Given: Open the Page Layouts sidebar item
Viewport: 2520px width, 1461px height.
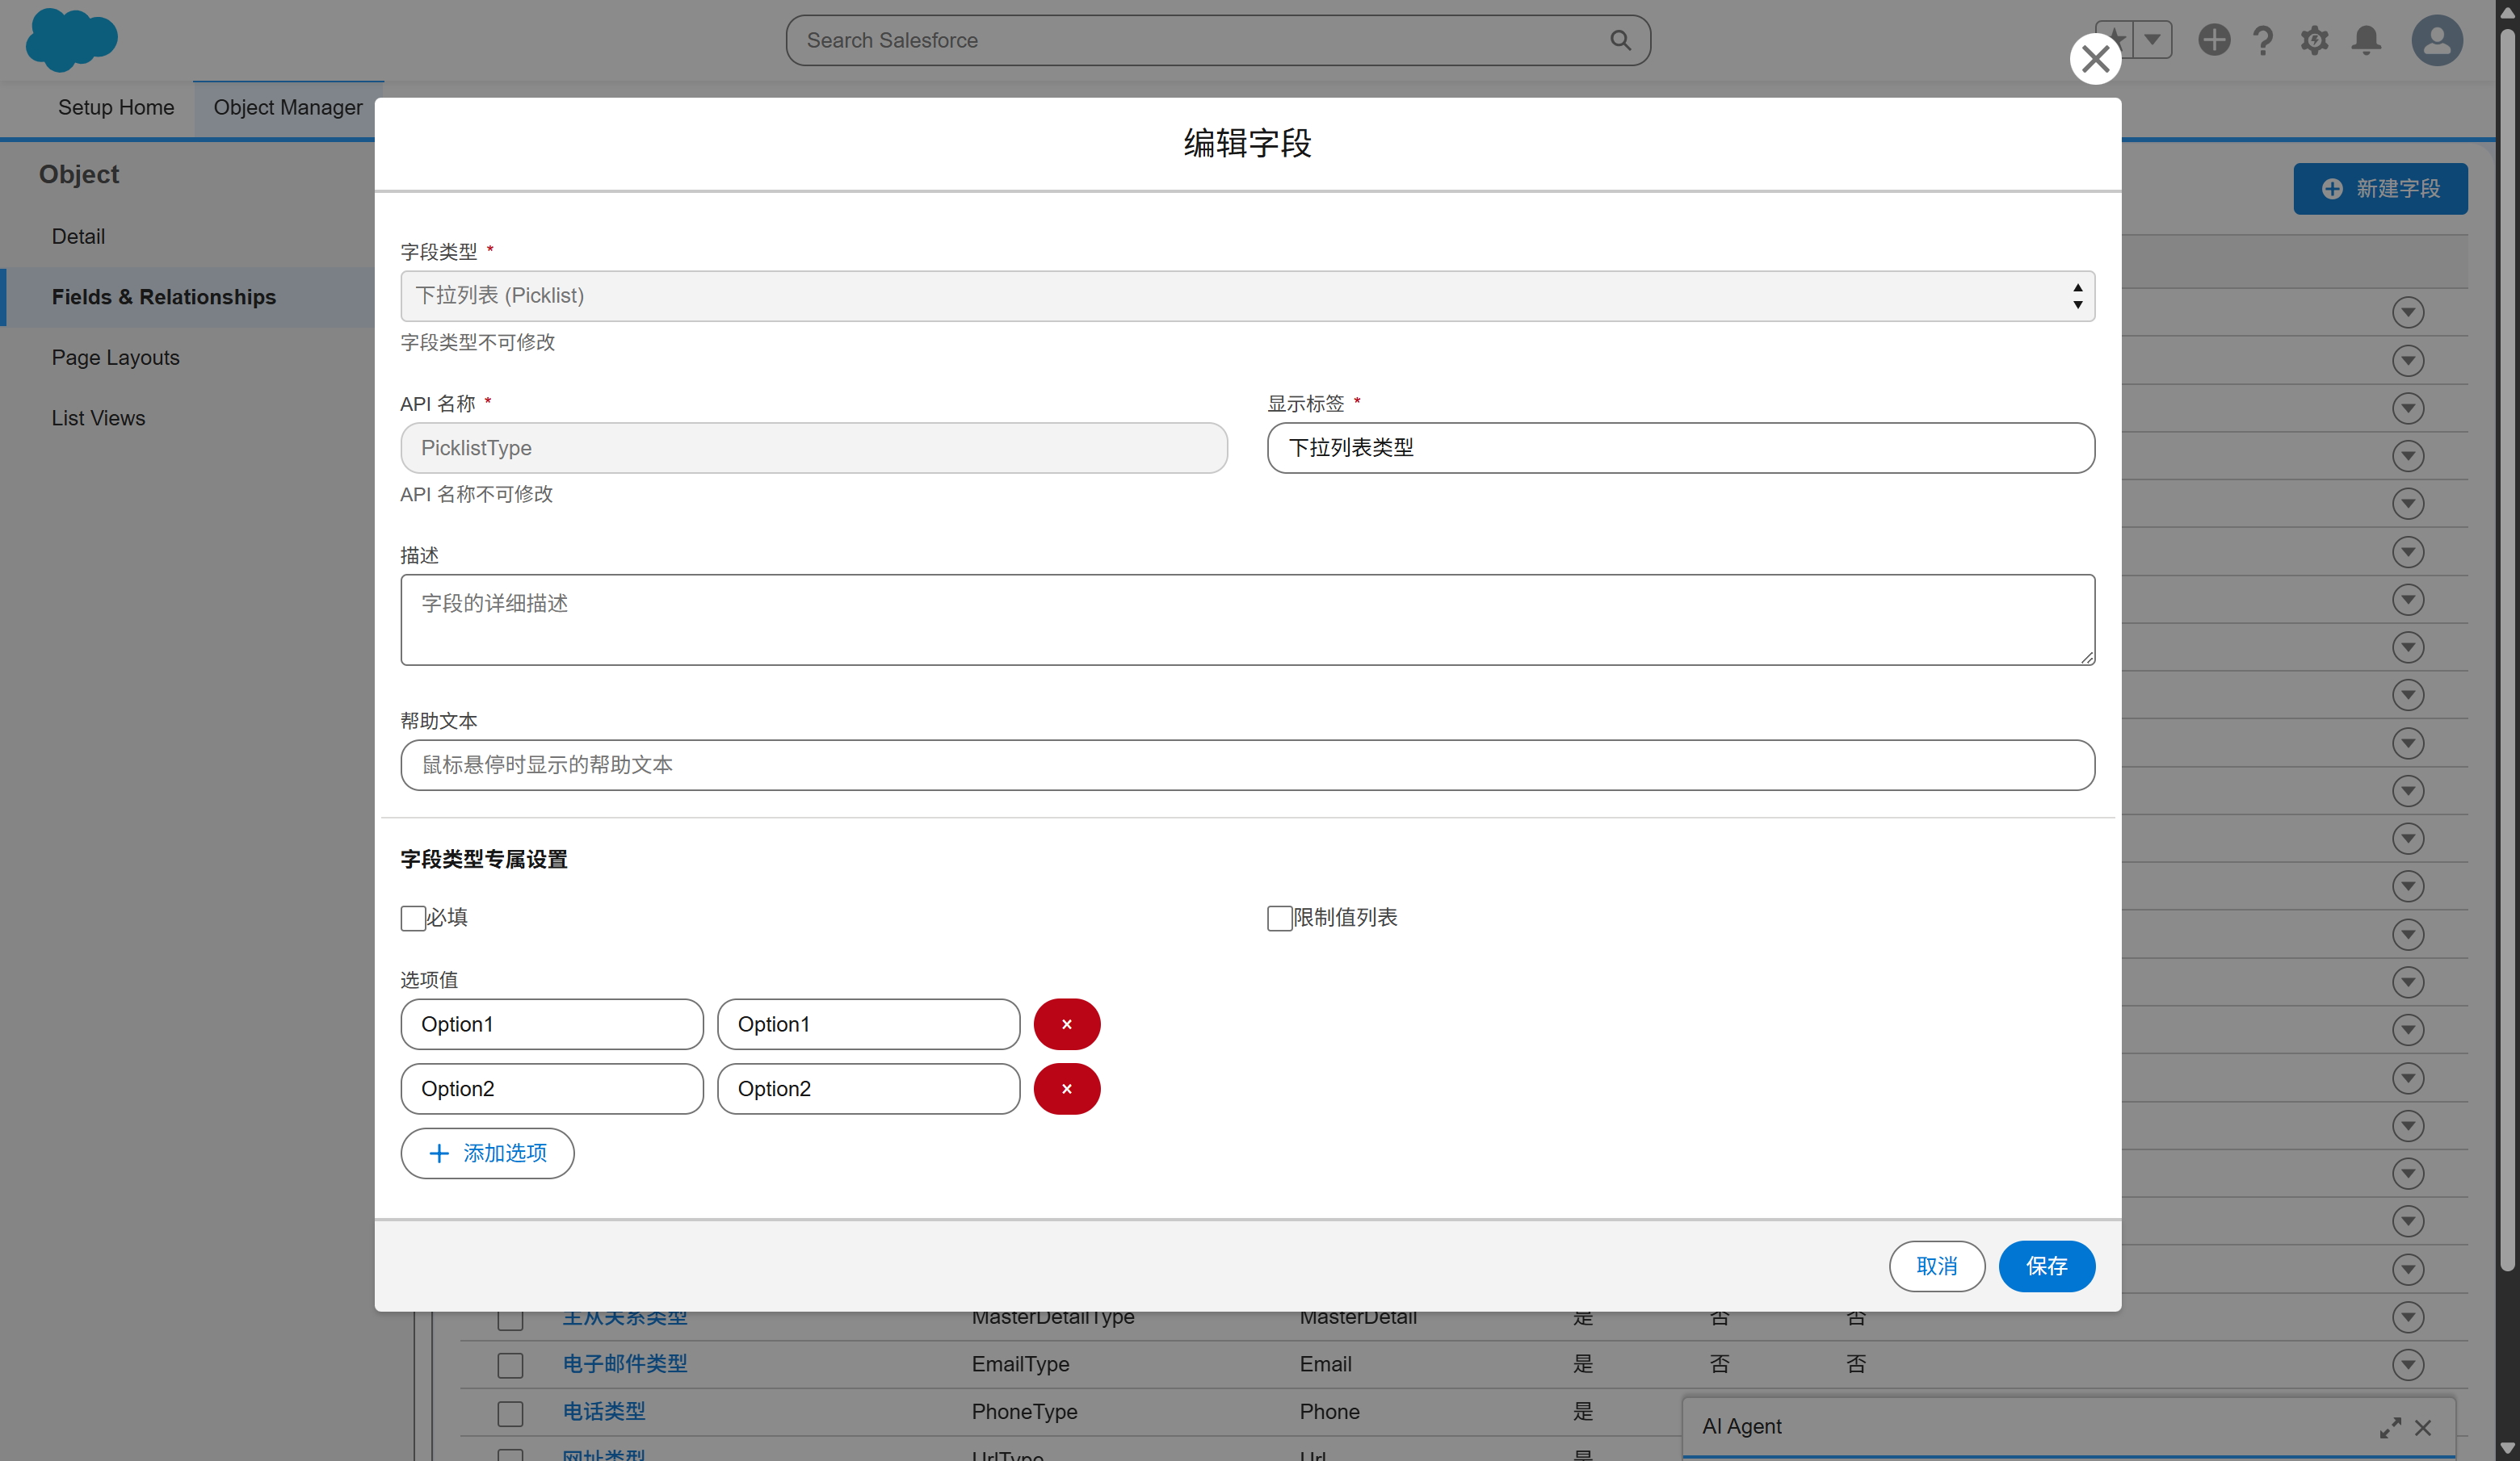Looking at the screenshot, I should (x=116, y=358).
